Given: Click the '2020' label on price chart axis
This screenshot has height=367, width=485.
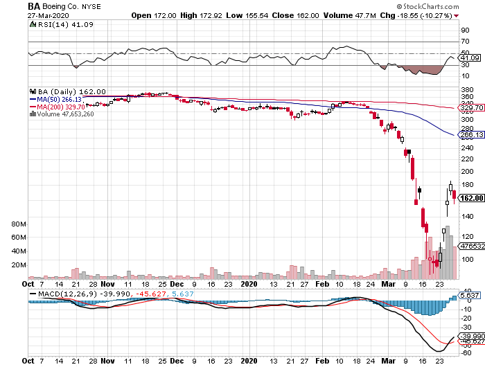Looking at the screenshot, I should coord(249,284).
